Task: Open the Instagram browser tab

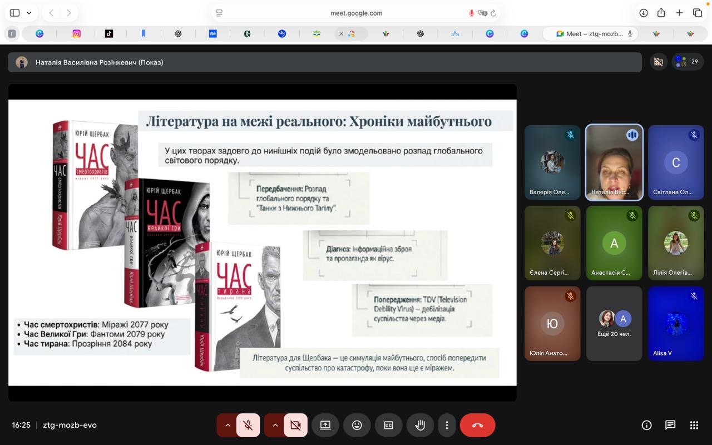Action: tap(77, 34)
